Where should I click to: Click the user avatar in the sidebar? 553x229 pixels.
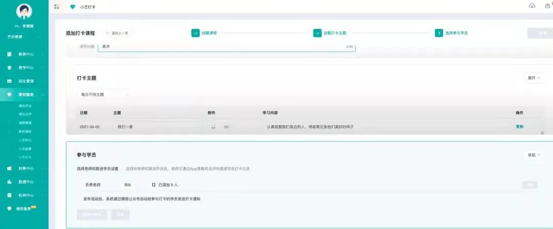click(24, 11)
